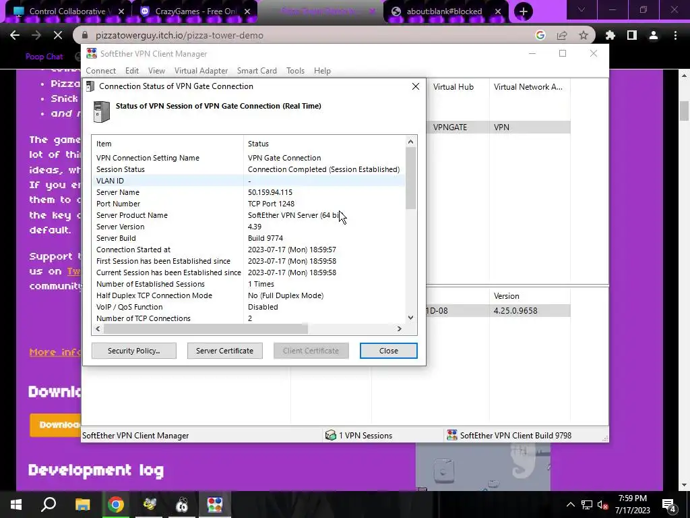Viewport: 690px width, 518px height.
Task: Open Chrome profile icon
Action: [654, 35]
